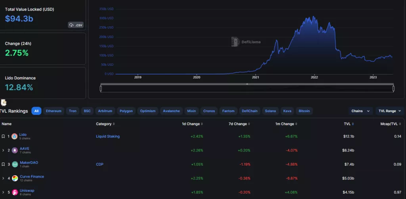This screenshot has height=199, width=406.
Task: Open the AAVE protocol page
Action: coord(25,149)
